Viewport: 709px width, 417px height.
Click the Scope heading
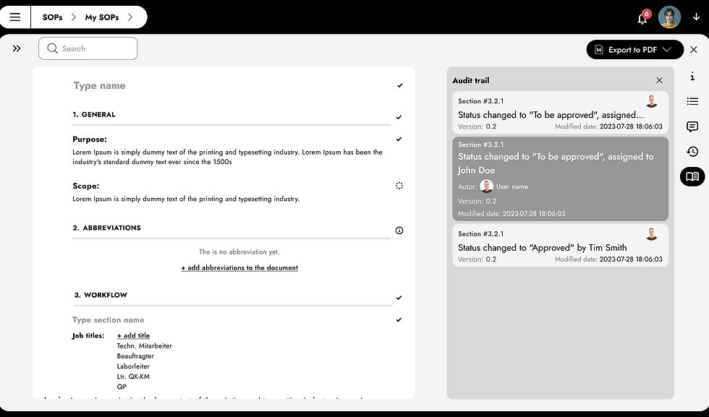(86, 186)
